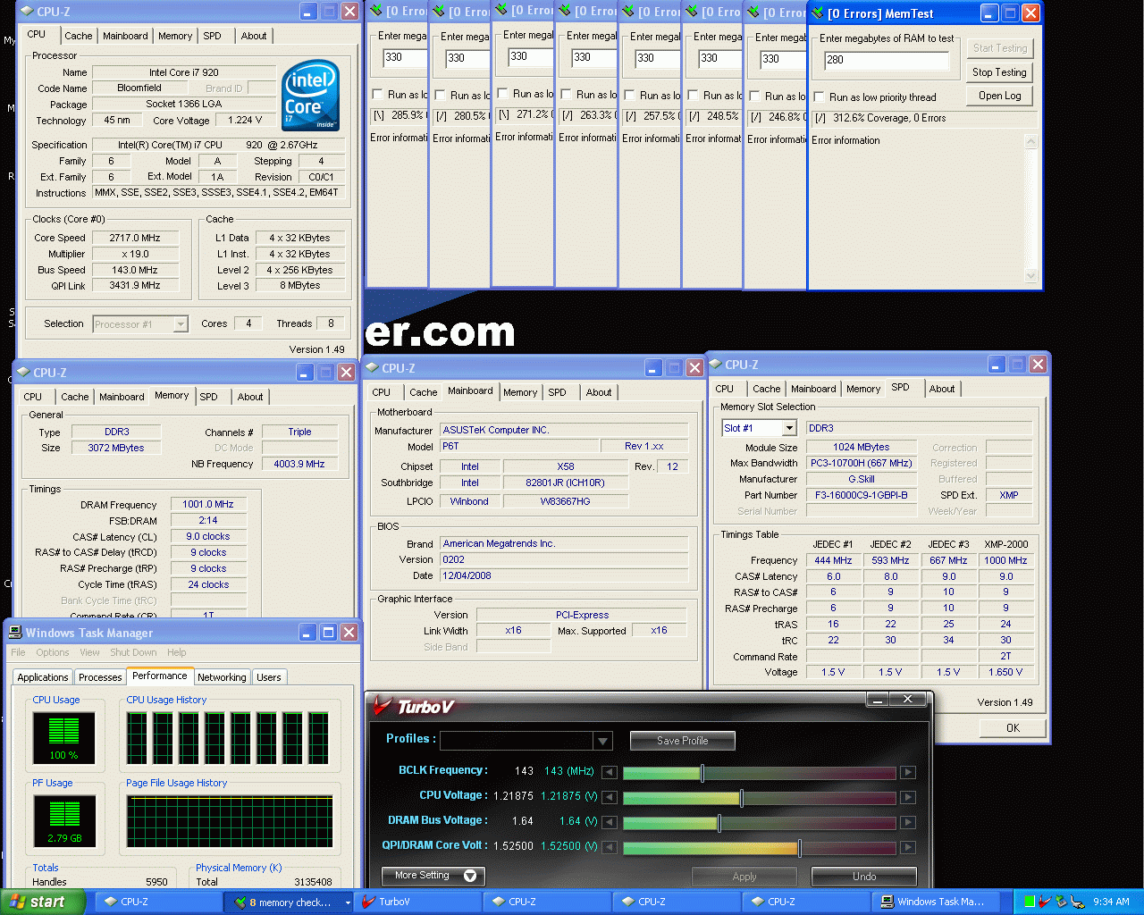The image size is (1144, 915).
Task: Click Open Log in MemTest
Action: pos(999,96)
